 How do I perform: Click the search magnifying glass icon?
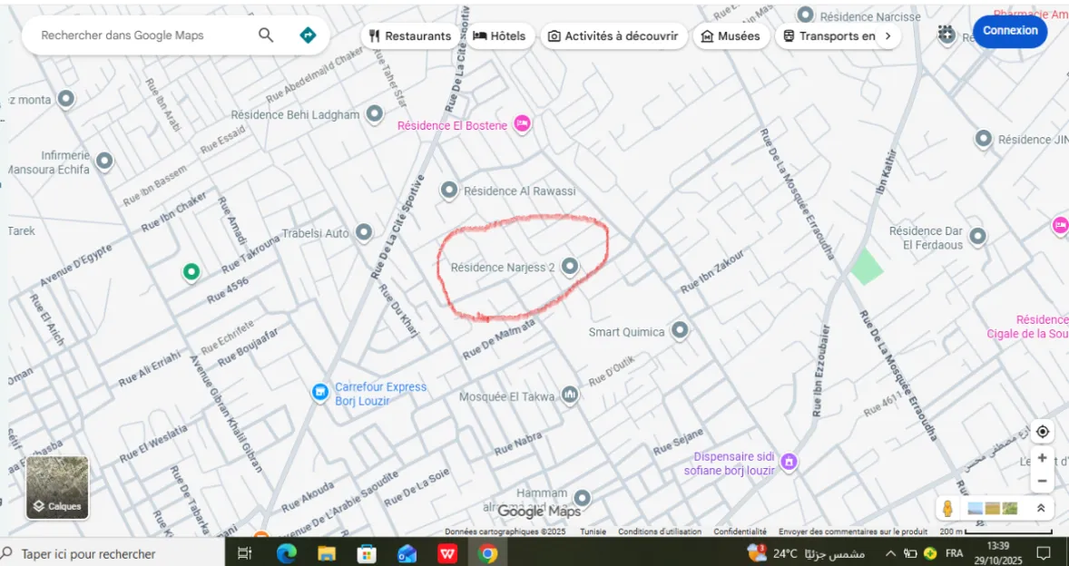click(x=266, y=34)
